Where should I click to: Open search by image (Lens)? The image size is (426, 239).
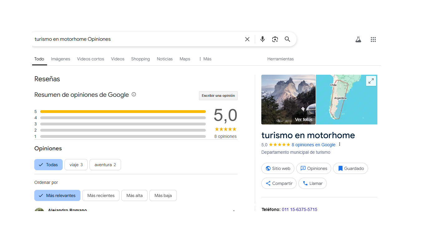click(275, 39)
